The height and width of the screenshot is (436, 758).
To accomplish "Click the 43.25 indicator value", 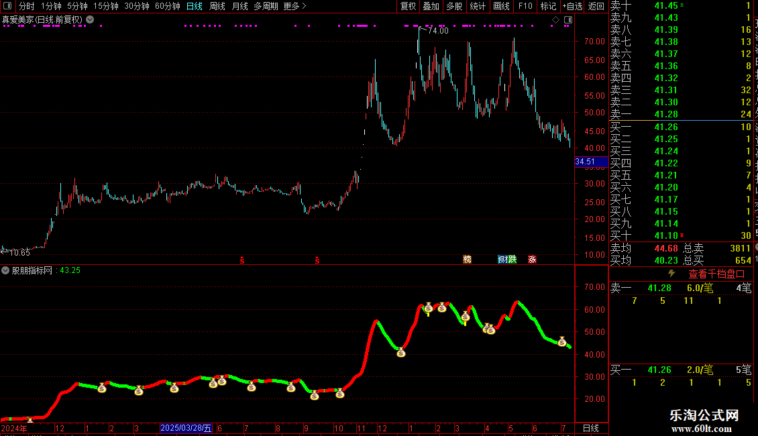I will (70, 271).
